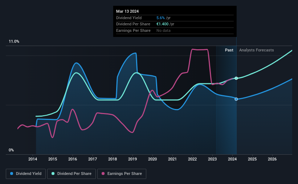Click the blue Dividend Yield legend dot
This screenshot has height=184, width=298.
[12, 173]
